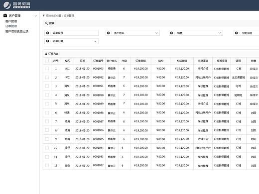Click the magnifier icon in the 搜索 panel
The height and width of the screenshot is (194, 259).
46,23
